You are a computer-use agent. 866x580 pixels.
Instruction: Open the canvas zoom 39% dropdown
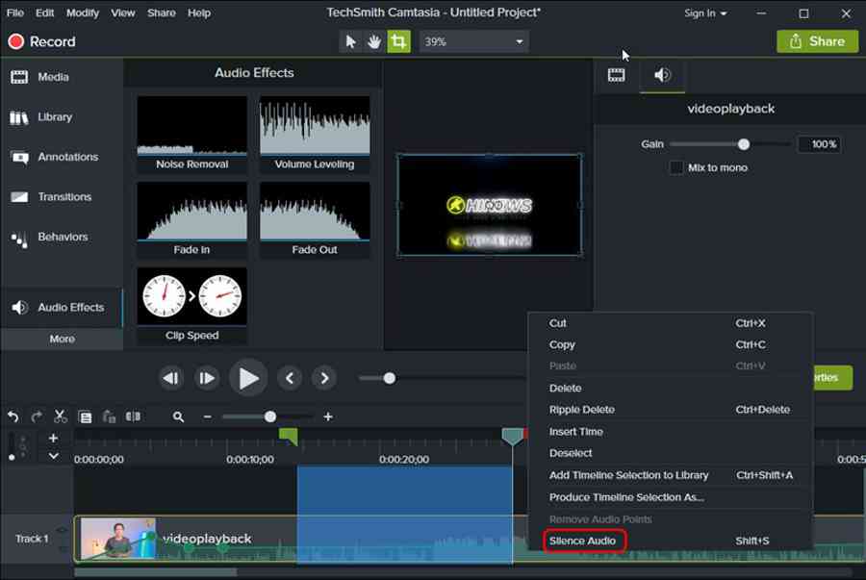(x=473, y=41)
